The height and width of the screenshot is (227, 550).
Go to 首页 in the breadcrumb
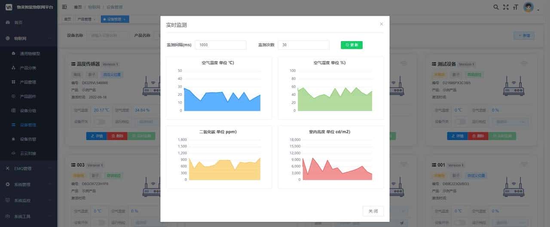coord(78,7)
